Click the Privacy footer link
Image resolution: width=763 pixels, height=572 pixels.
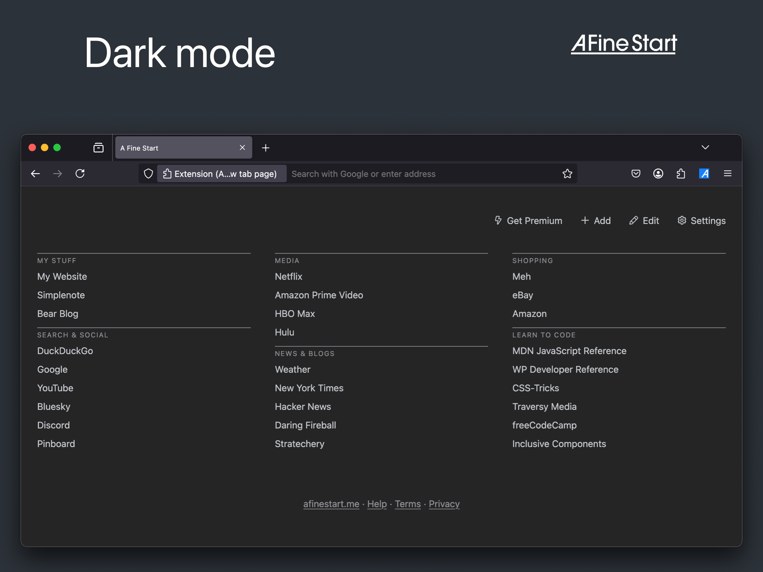click(x=444, y=504)
